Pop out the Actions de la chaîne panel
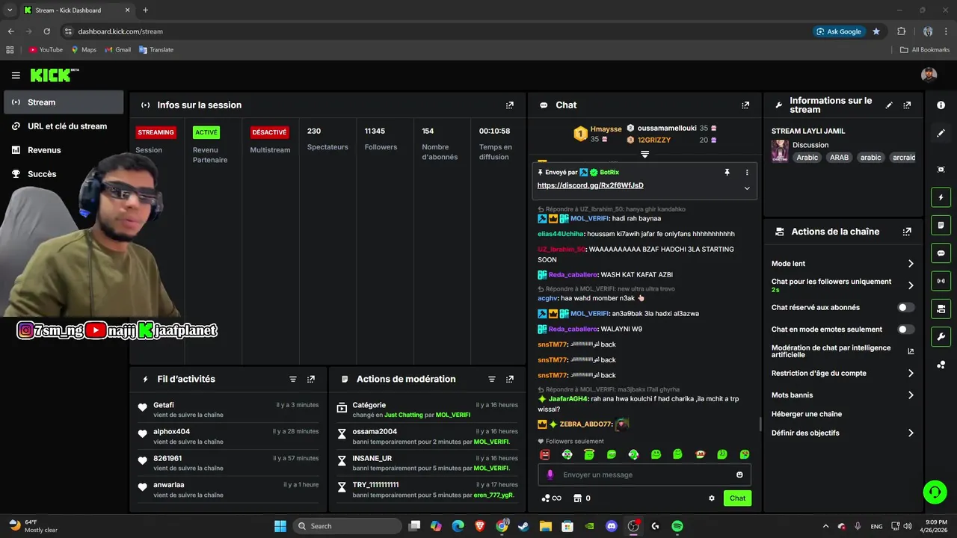This screenshot has width=957, height=538. tap(907, 232)
